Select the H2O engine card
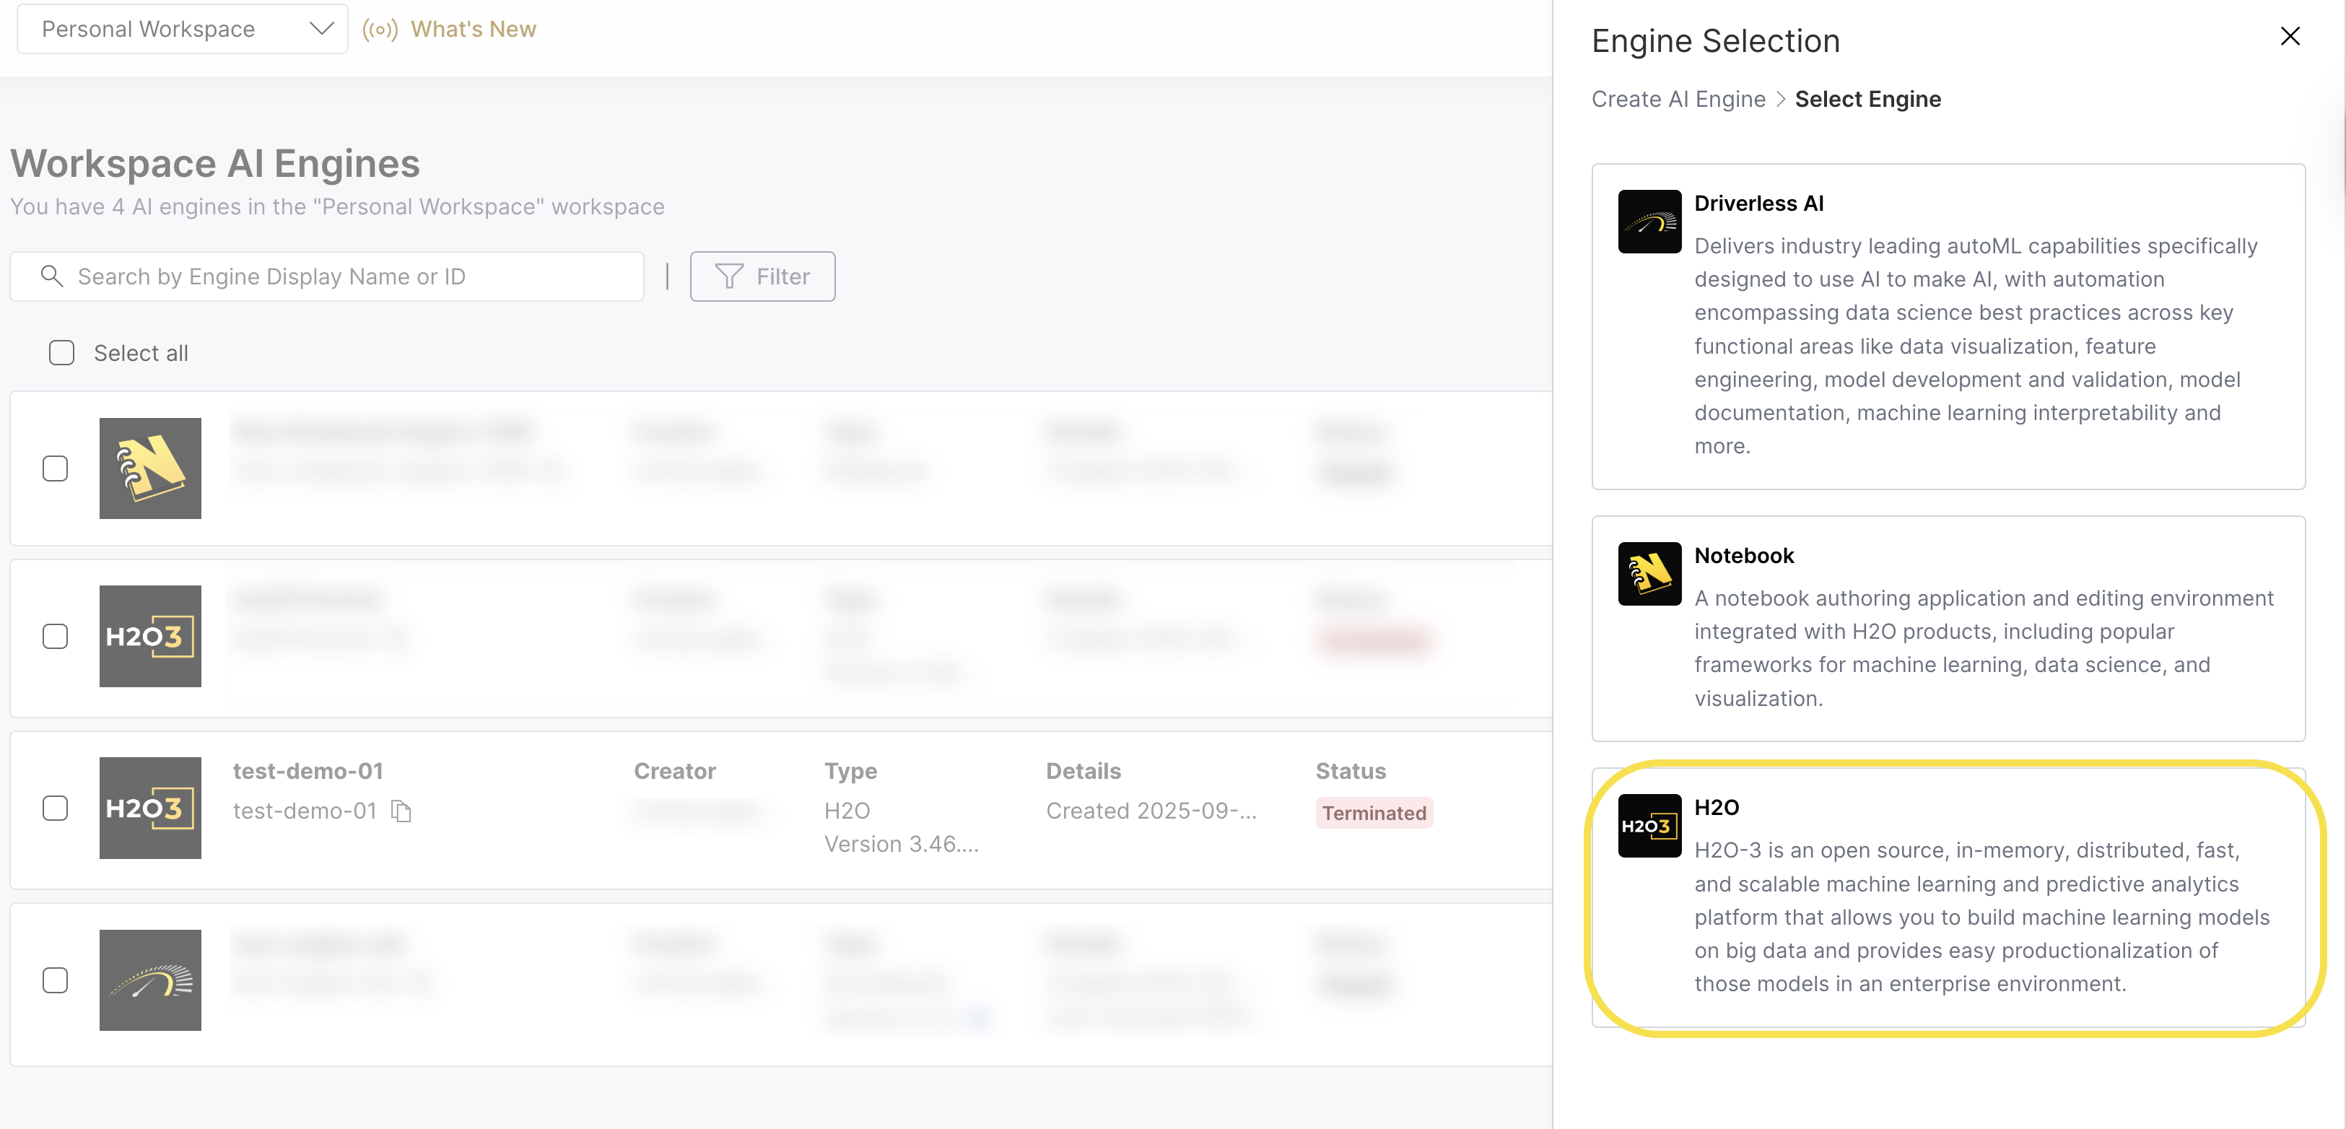Screen dimensions: 2346x1129 [1948, 897]
